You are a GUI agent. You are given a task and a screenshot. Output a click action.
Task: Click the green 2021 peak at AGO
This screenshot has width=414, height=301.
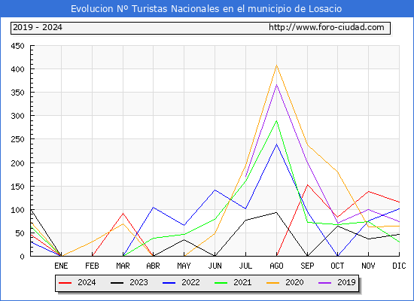276,120
